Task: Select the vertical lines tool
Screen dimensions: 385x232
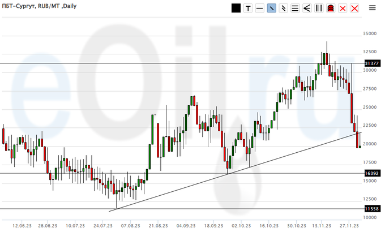Action: 319,8
